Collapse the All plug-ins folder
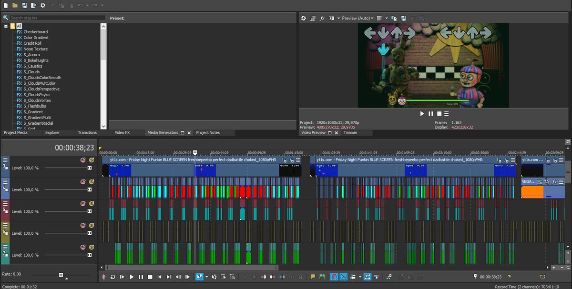 click(x=6, y=26)
